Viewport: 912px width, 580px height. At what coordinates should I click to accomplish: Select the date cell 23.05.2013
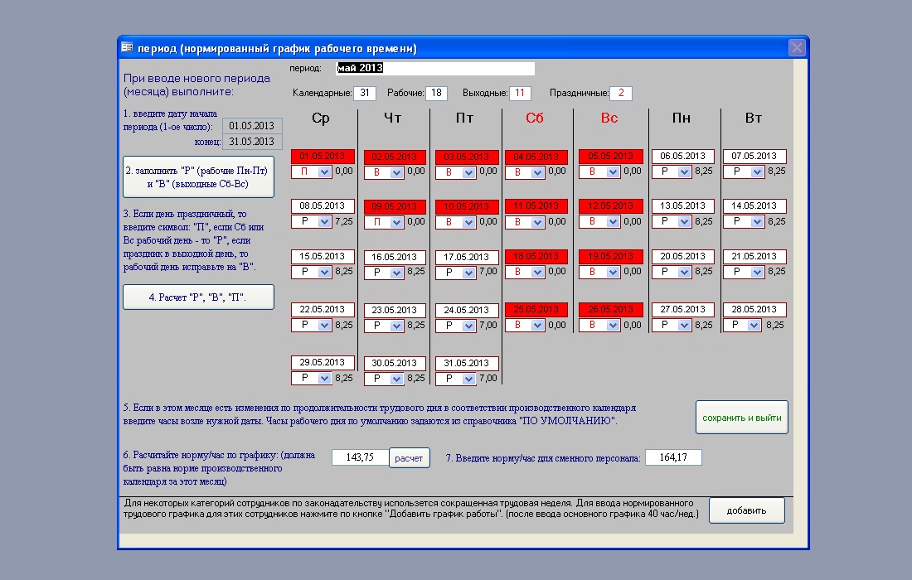click(395, 311)
